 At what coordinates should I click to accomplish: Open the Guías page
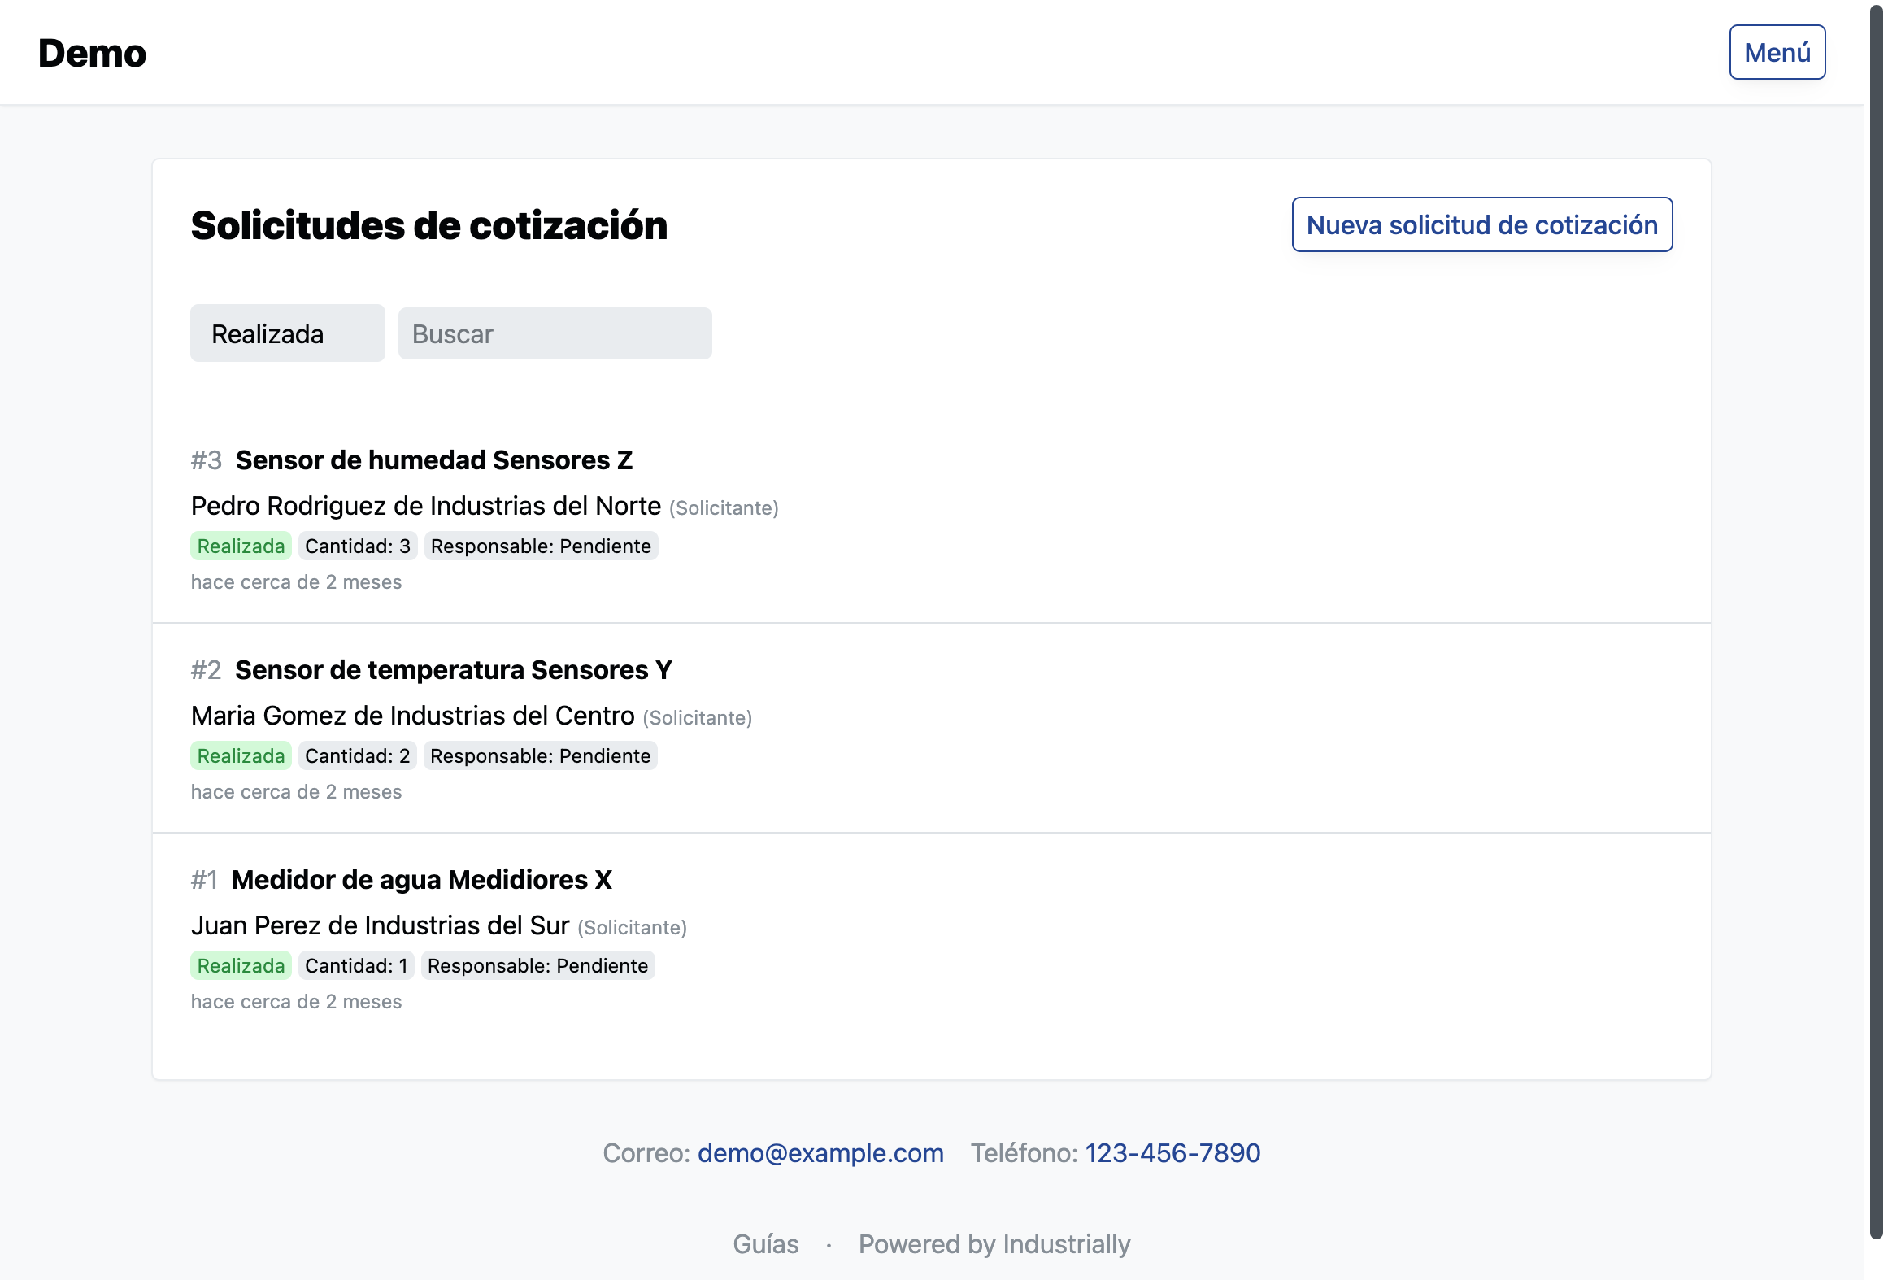(x=765, y=1243)
